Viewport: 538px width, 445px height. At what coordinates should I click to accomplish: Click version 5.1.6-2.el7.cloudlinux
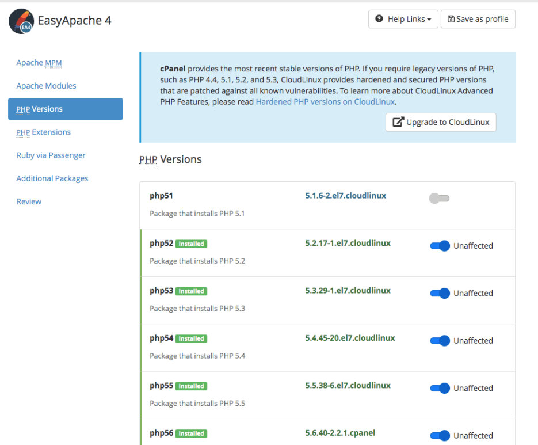click(x=346, y=196)
